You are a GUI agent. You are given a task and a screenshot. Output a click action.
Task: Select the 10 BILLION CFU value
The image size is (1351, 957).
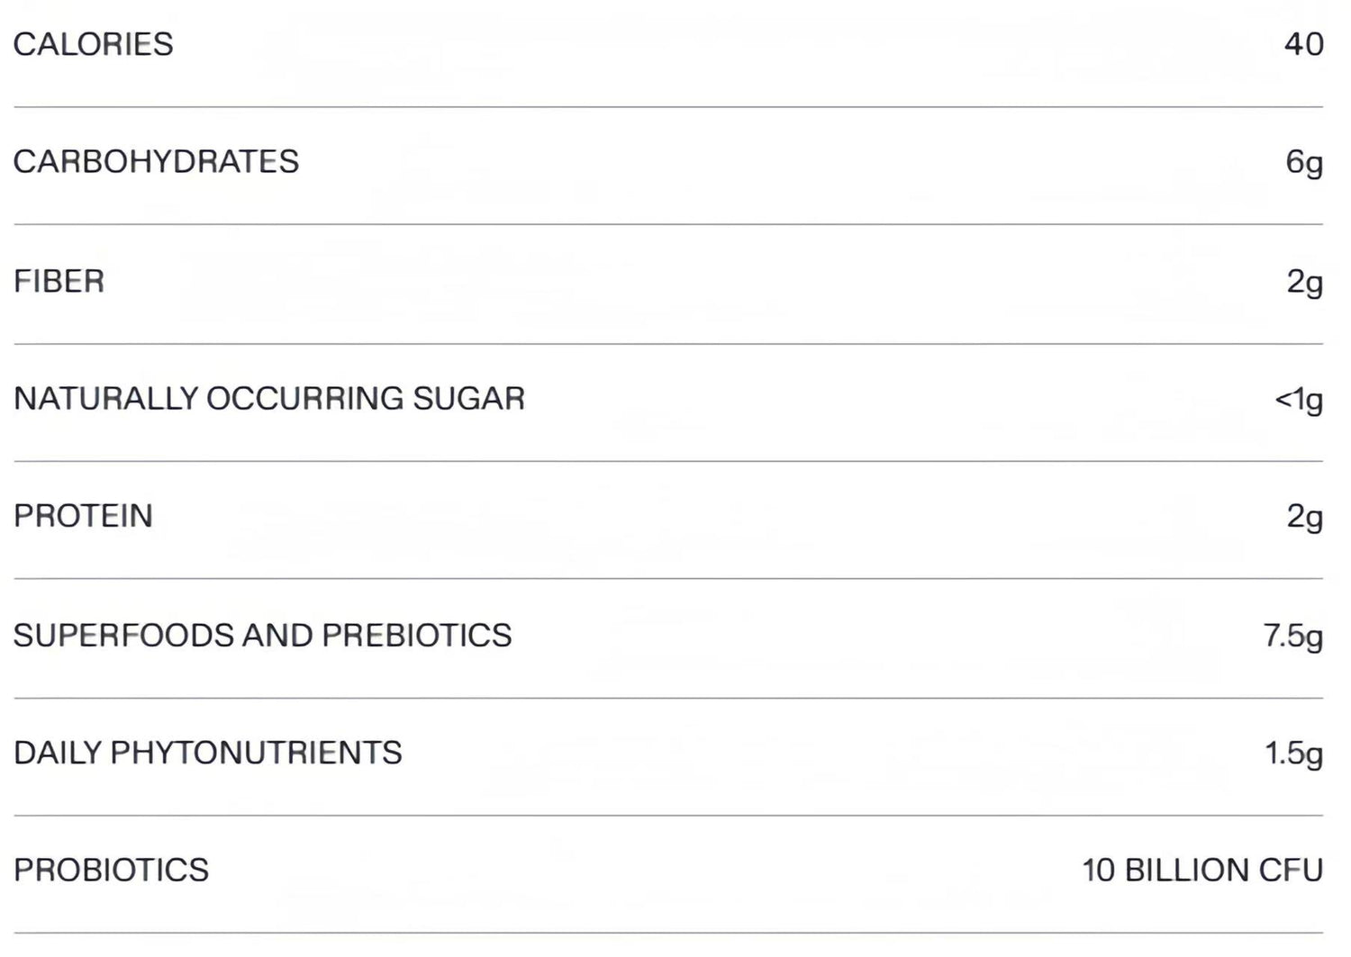point(1202,870)
